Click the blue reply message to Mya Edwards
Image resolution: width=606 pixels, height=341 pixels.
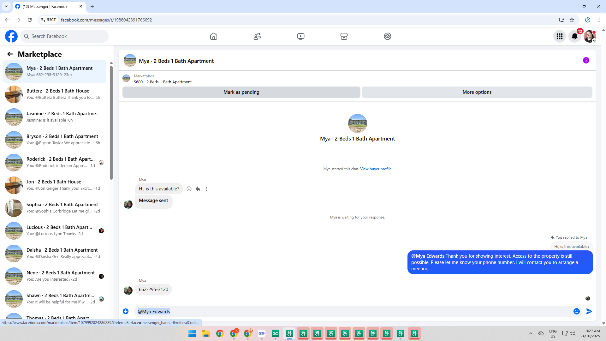point(500,262)
